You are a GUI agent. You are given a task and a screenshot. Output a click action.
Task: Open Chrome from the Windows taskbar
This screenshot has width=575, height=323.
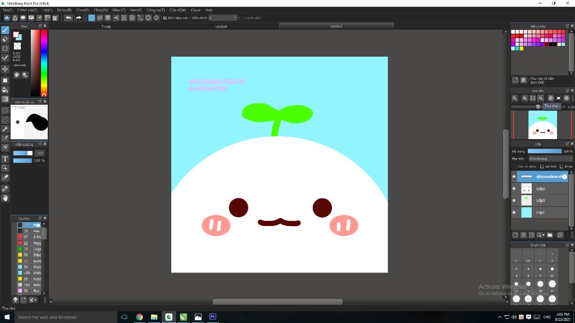(x=139, y=317)
